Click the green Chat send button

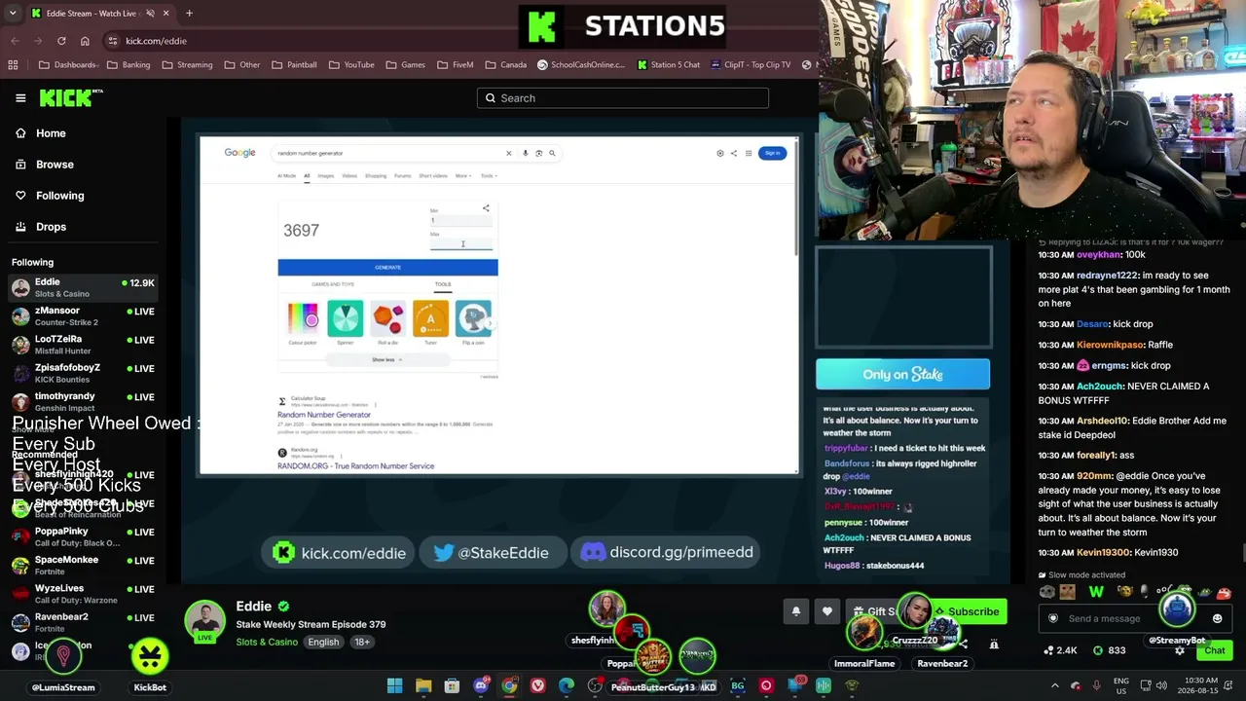1214,650
